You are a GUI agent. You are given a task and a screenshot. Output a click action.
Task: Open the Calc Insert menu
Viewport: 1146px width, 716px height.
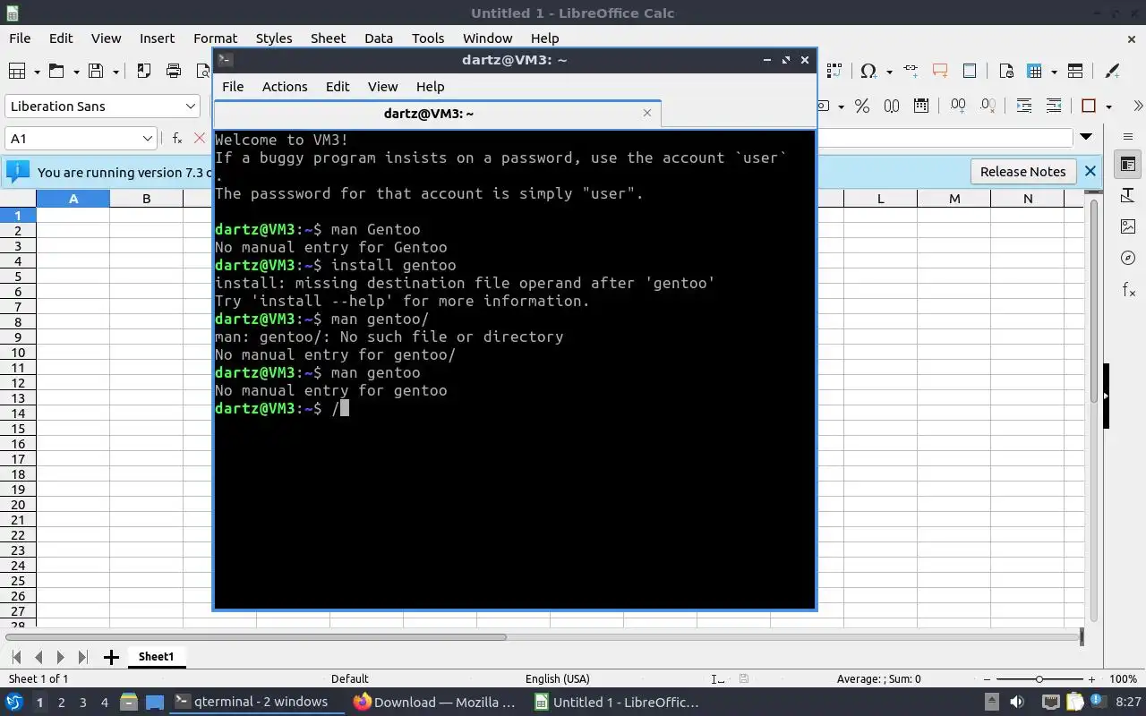(x=157, y=38)
